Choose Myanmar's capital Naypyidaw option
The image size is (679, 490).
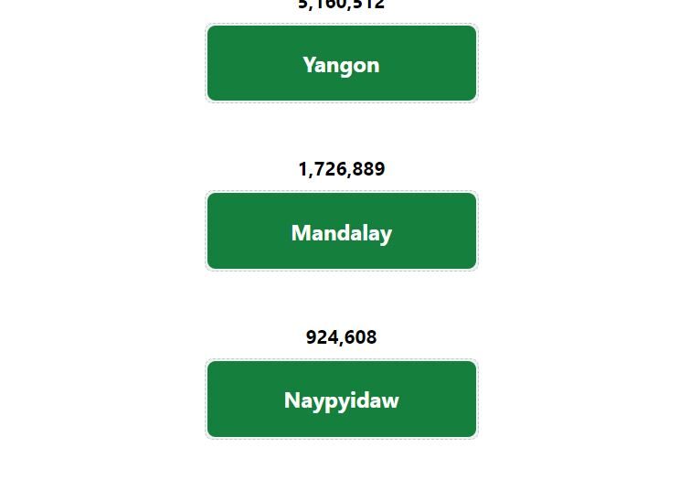click(x=342, y=399)
